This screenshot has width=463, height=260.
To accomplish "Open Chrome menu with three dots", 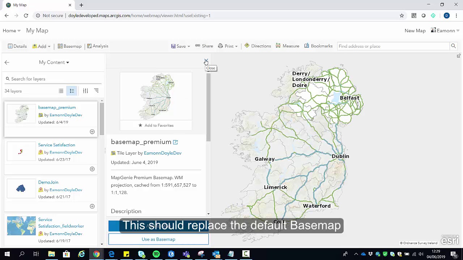I will pos(456,16).
